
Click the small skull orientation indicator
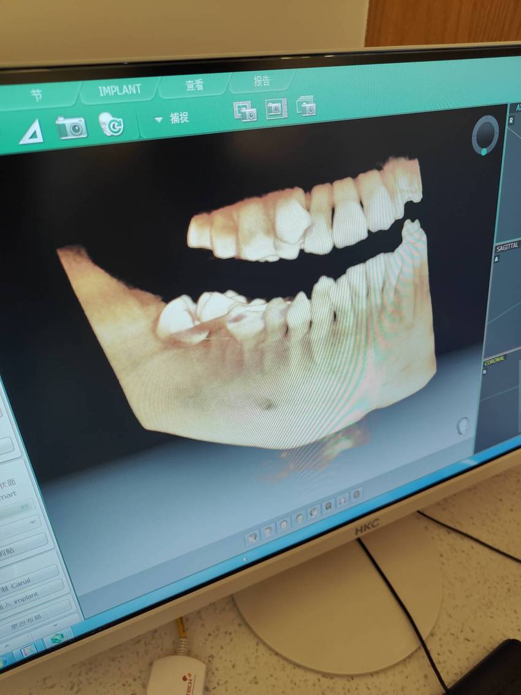(x=463, y=426)
